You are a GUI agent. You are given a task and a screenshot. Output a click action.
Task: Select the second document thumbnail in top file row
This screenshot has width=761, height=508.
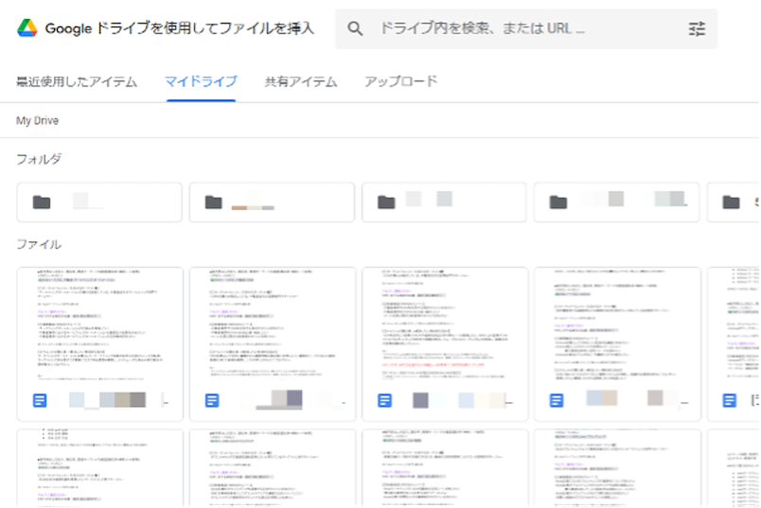pos(273,344)
